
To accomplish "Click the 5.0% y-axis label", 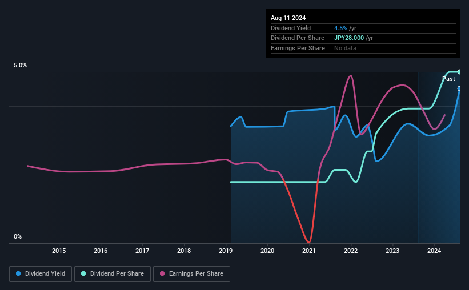I will click(20, 65).
